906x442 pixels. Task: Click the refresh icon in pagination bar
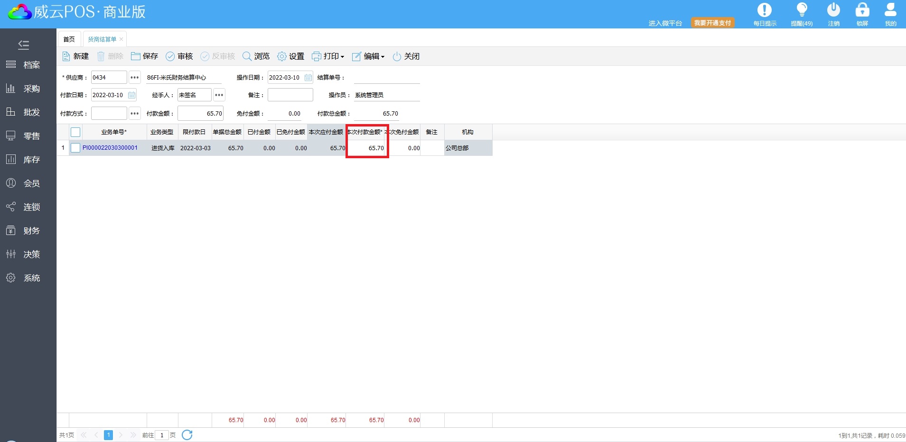[x=187, y=435]
